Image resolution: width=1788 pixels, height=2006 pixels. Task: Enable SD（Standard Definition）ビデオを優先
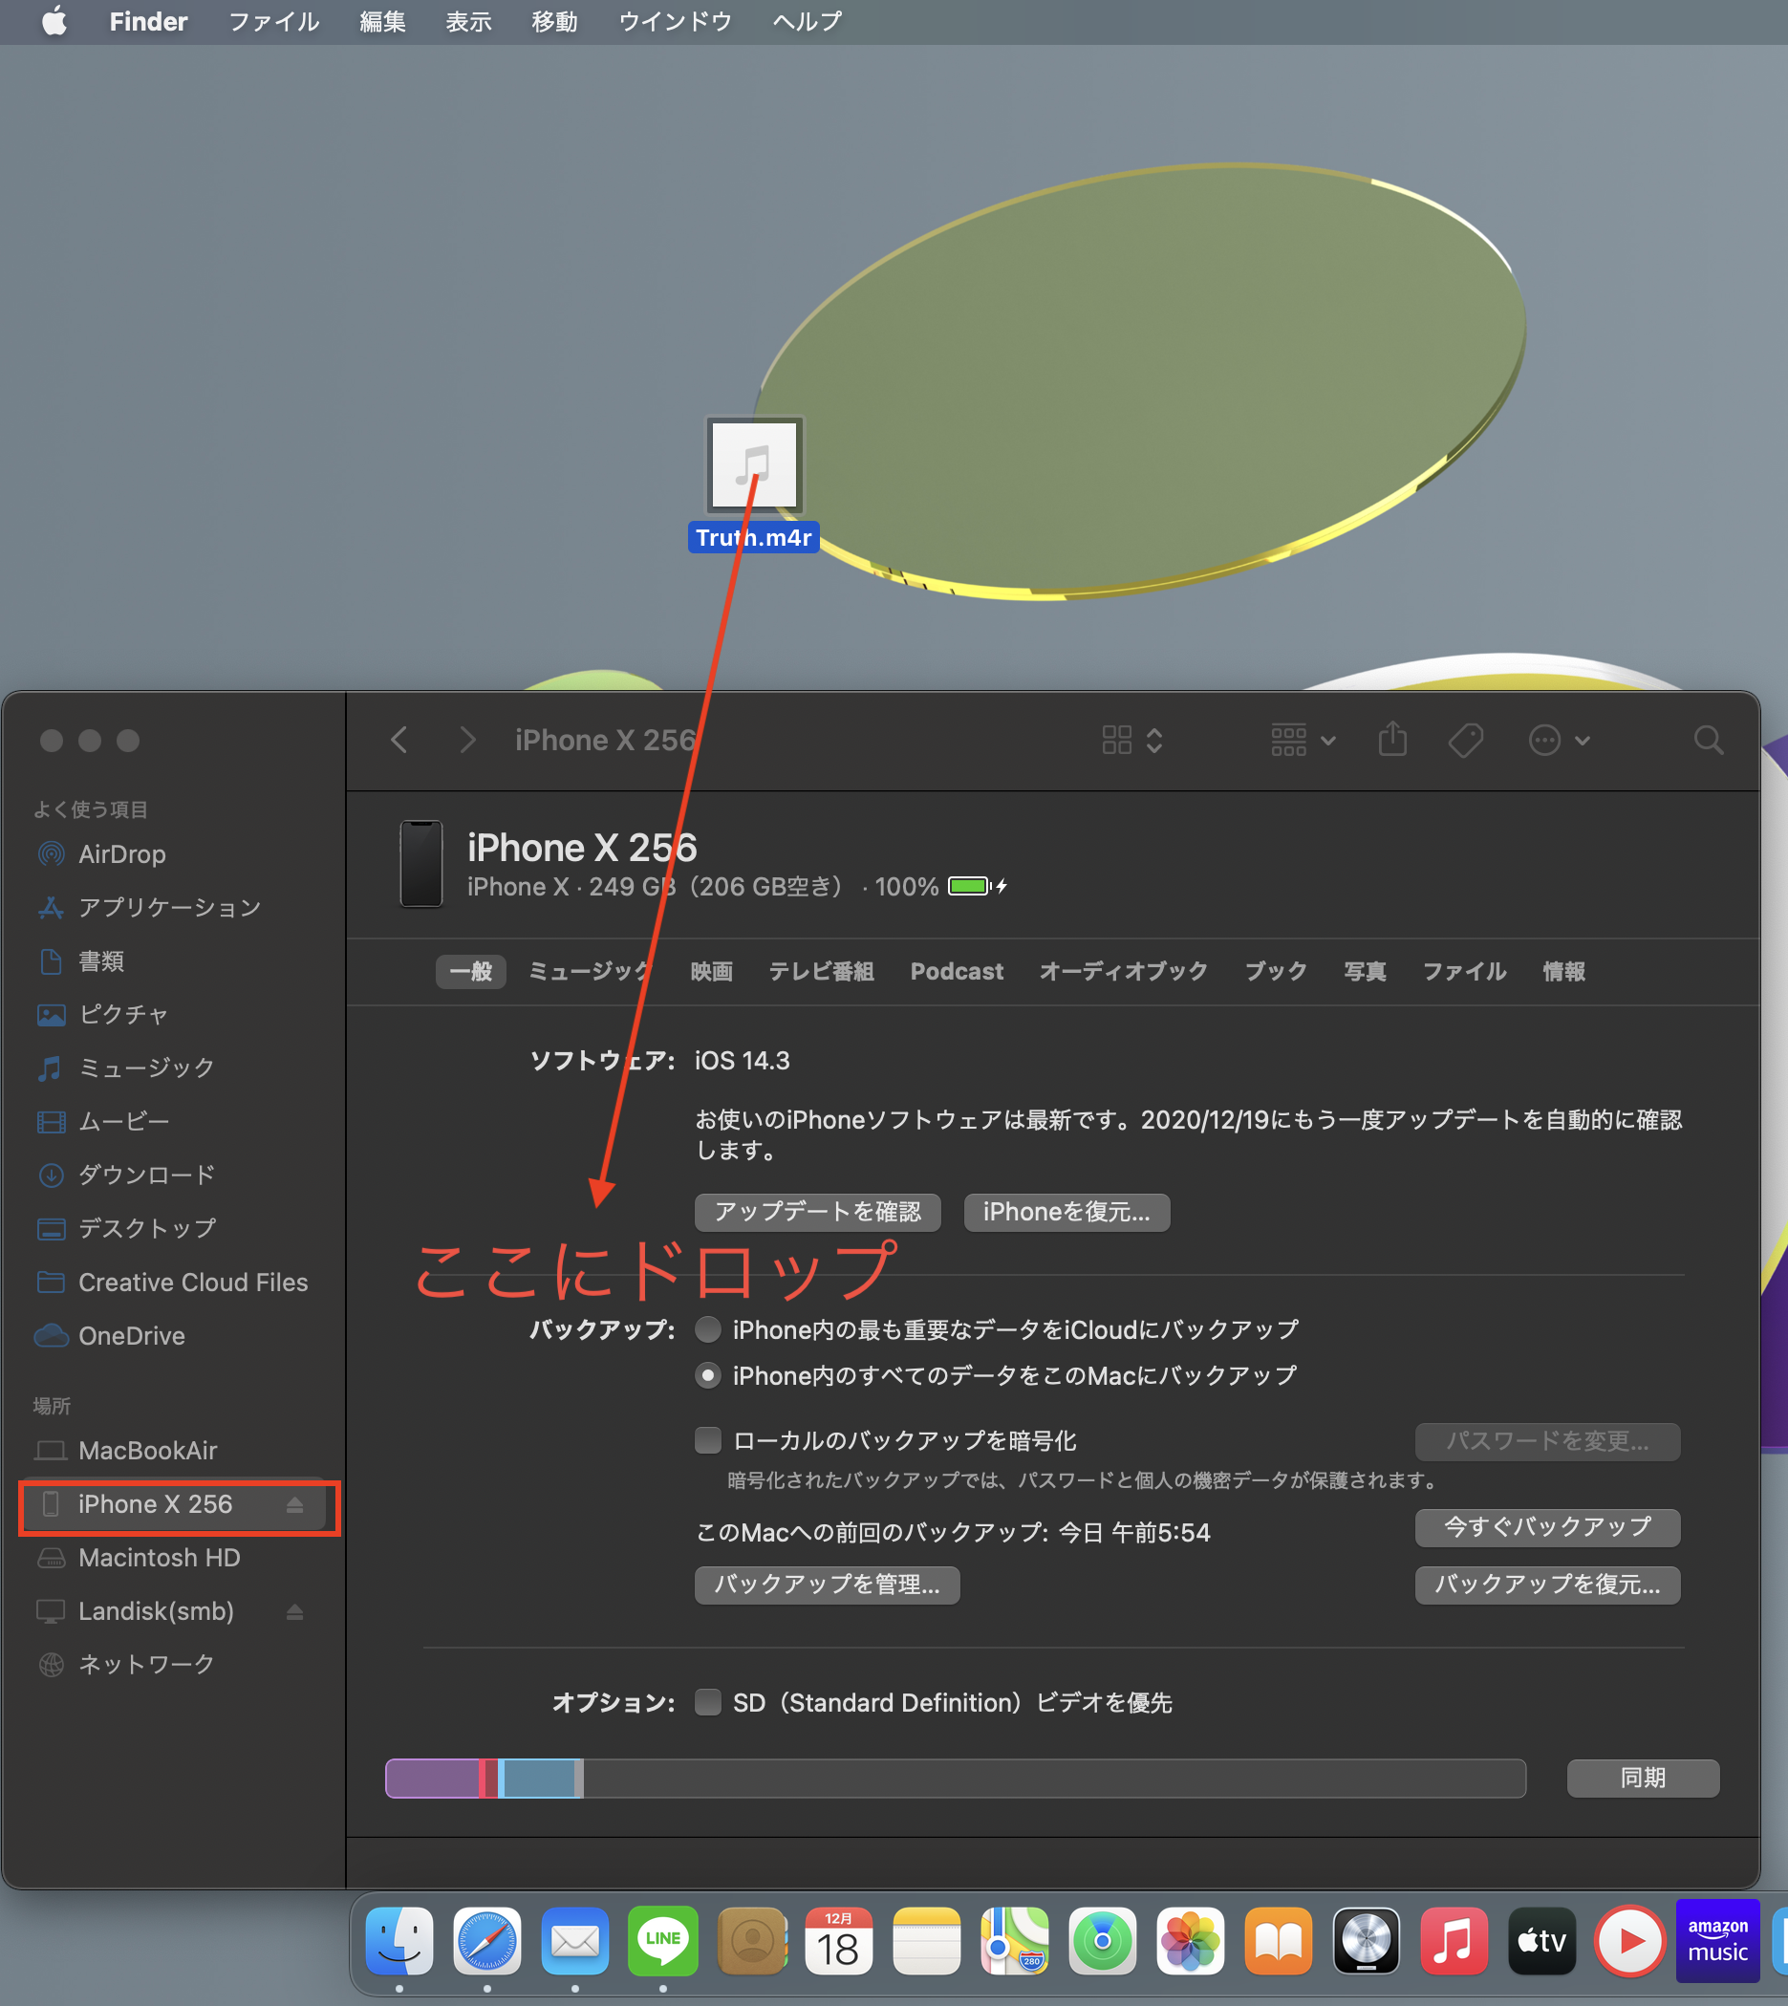707,1702
